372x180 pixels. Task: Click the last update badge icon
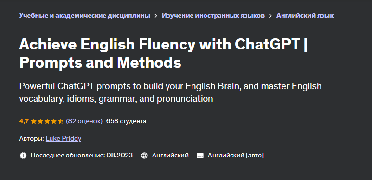click(23, 156)
